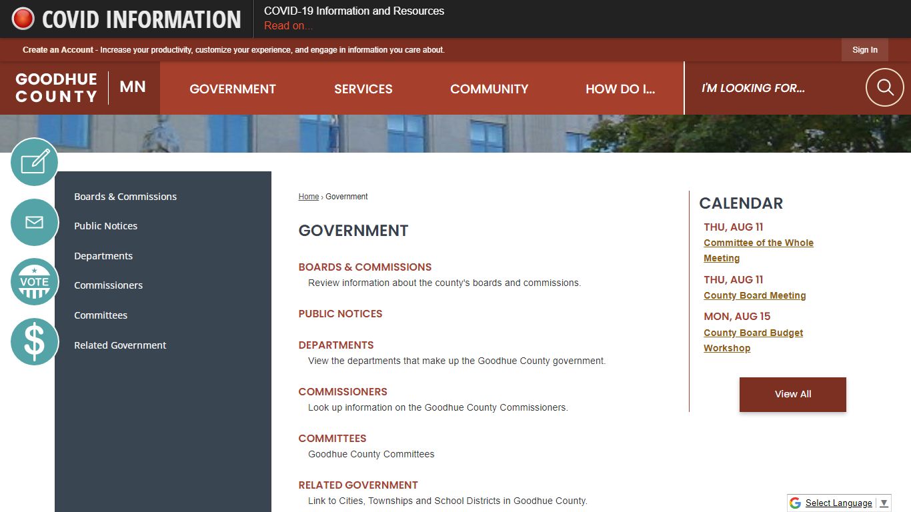Click 'Link to Cities, Townships and School Districts' text
This screenshot has height=512, width=911.
pyautogui.click(x=447, y=501)
